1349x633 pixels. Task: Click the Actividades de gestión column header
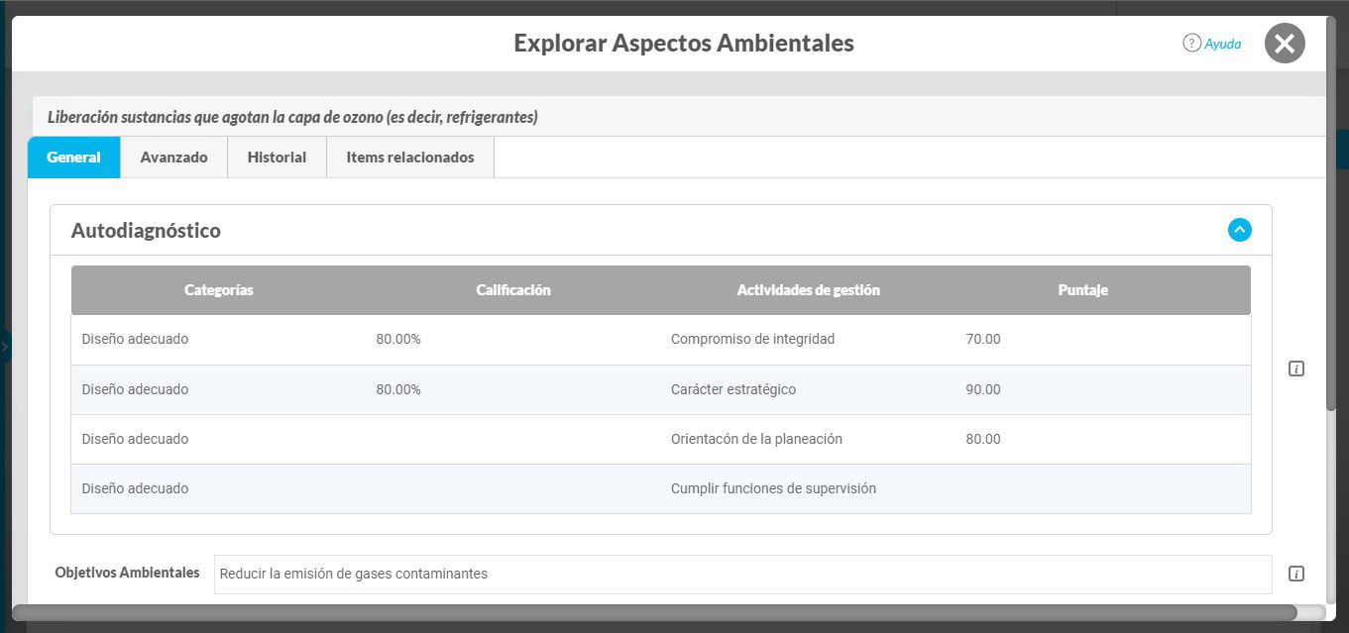[808, 290]
